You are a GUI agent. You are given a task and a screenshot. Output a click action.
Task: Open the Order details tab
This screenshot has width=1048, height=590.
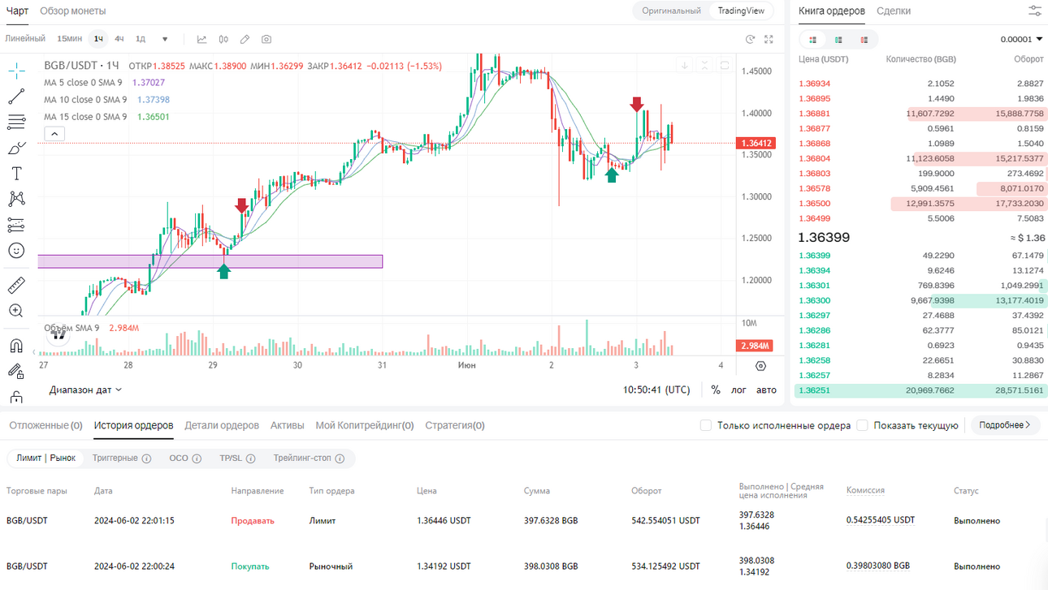click(x=222, y=425)
